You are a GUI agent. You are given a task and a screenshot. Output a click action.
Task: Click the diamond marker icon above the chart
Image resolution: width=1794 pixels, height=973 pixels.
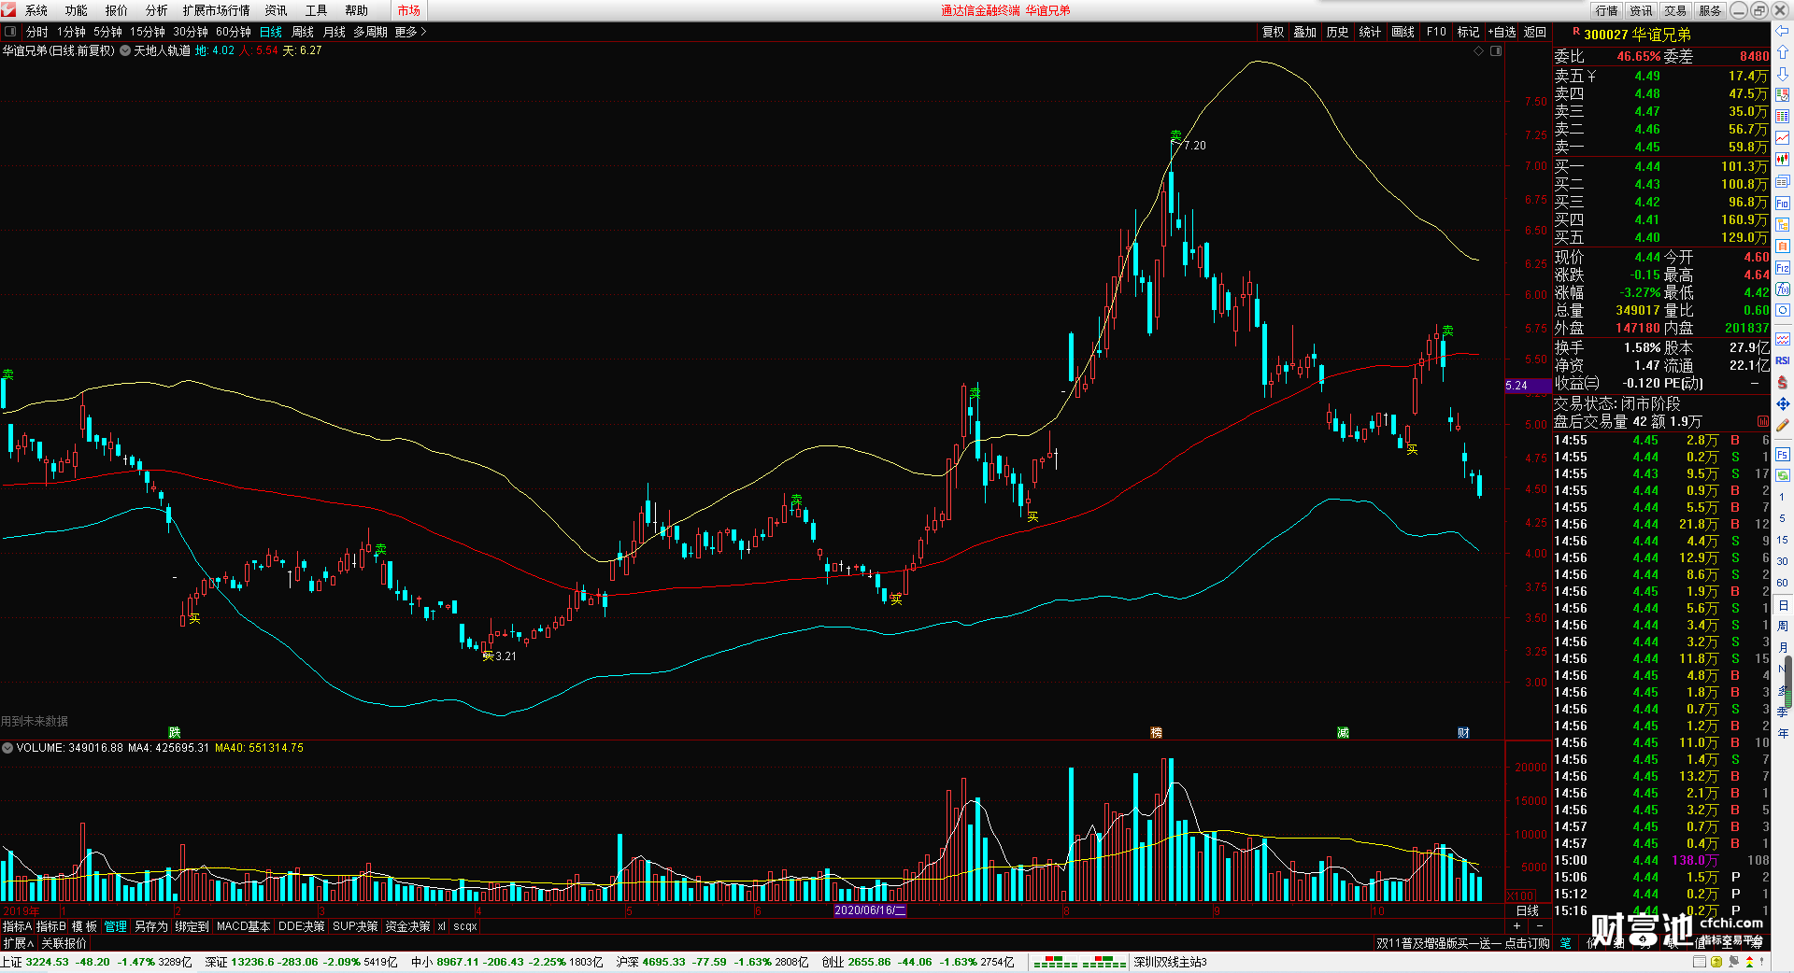1478,50
